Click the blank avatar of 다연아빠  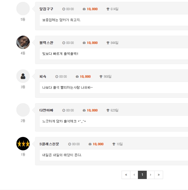tap(23, 110)
